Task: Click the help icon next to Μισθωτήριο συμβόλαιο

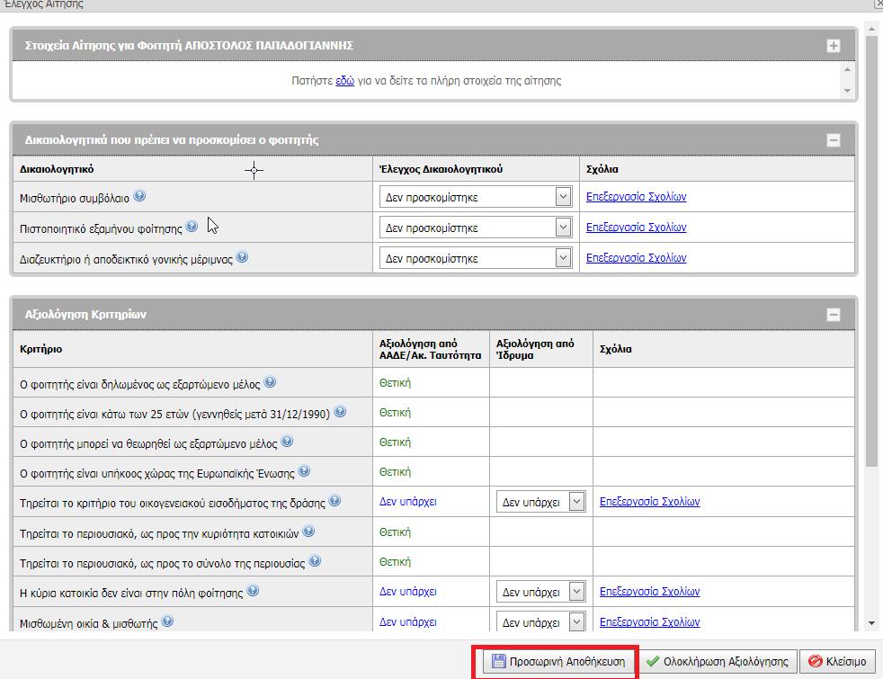Action: tap(139, 195)
